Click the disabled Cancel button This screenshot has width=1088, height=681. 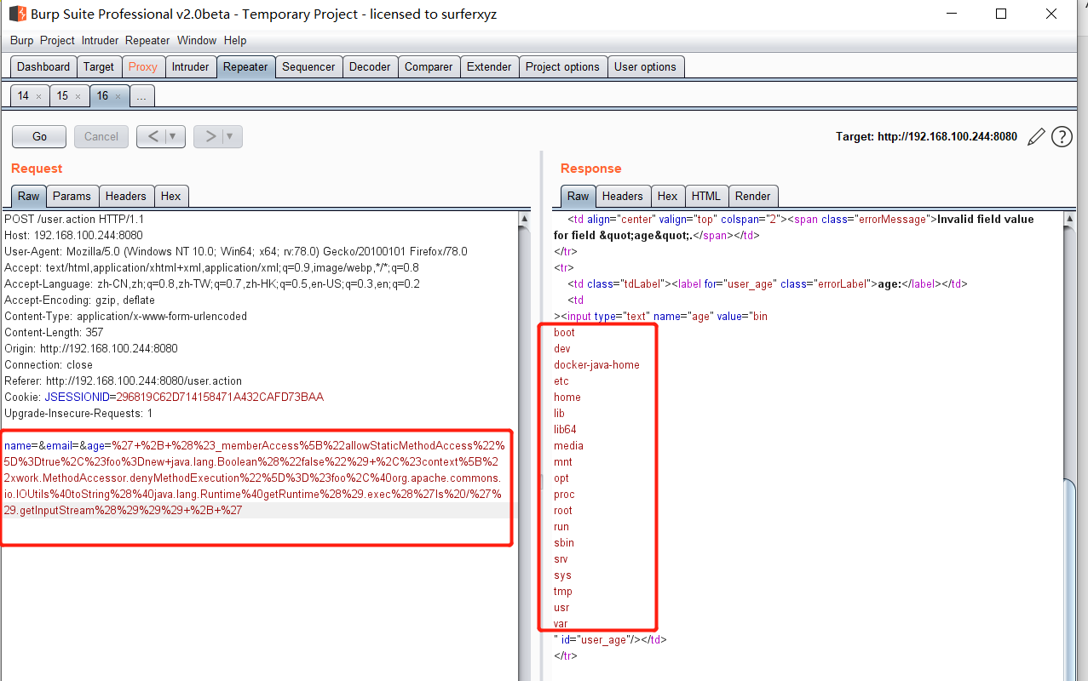click(x=101, y=136)
